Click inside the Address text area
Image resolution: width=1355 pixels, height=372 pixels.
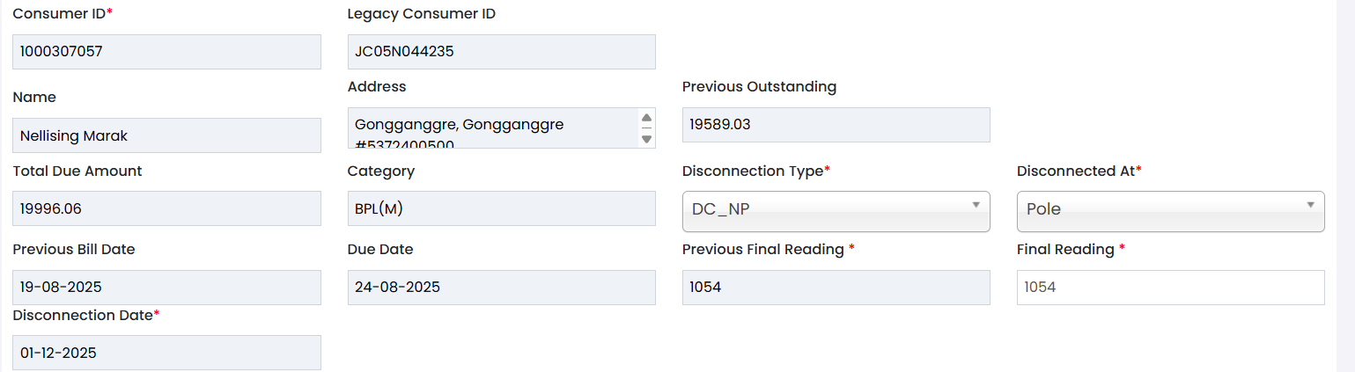pos(493,128)
